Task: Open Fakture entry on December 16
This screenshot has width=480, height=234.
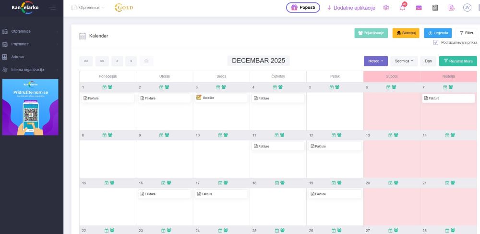Action: pos(165,194)
